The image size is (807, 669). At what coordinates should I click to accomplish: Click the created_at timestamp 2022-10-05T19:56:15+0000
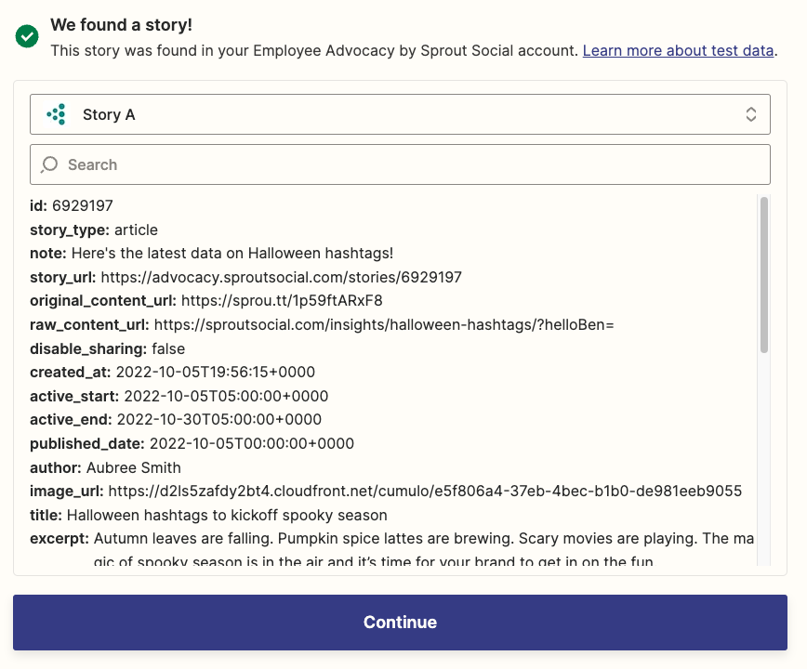pos(215,372)
